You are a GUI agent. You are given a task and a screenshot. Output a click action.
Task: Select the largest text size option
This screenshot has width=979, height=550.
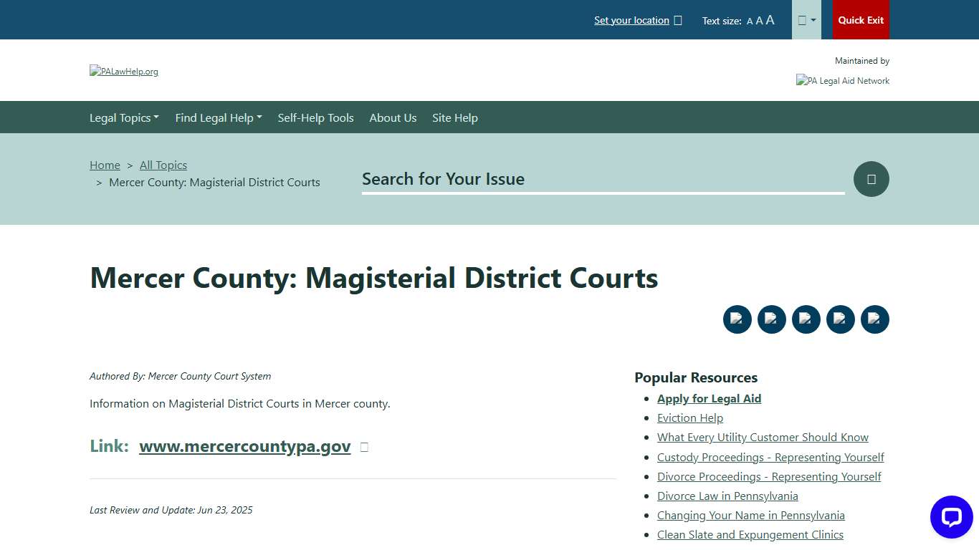click(x=770, y=20)
